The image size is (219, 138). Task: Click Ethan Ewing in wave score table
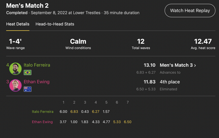click(x=42, y=122)
